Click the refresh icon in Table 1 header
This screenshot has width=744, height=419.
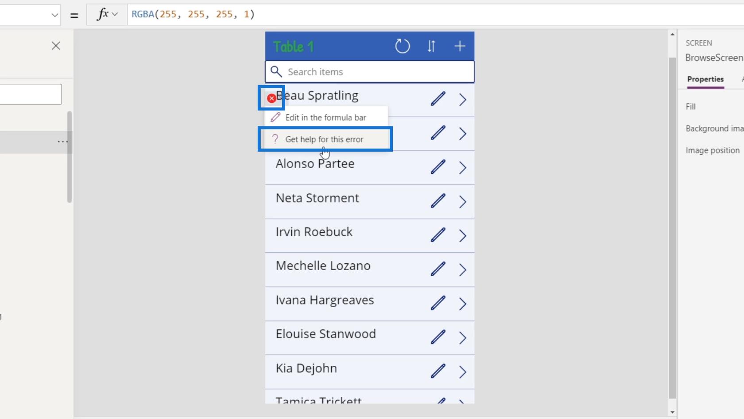coord(402,46)
